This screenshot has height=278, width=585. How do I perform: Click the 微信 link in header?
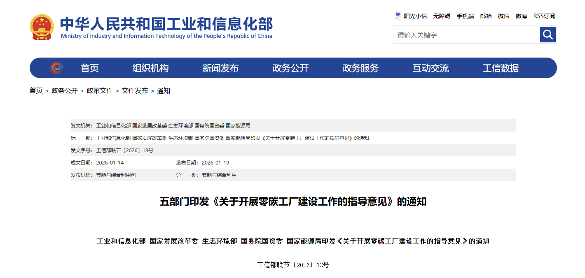point(503,16)
